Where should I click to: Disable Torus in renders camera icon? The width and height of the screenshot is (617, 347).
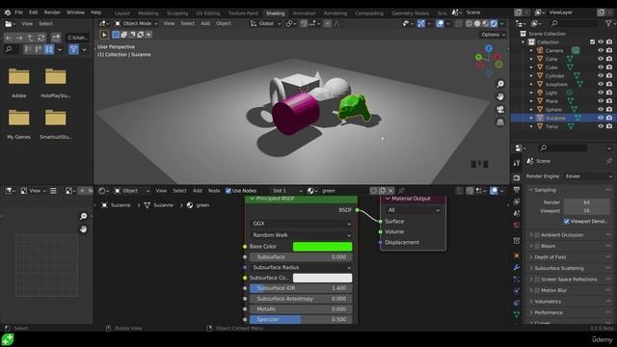[609, 126]
